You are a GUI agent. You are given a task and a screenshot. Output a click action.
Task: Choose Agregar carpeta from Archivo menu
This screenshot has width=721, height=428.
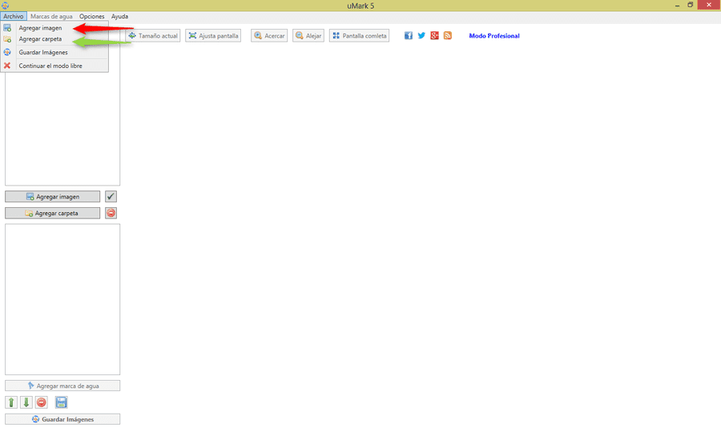[54, 39]
